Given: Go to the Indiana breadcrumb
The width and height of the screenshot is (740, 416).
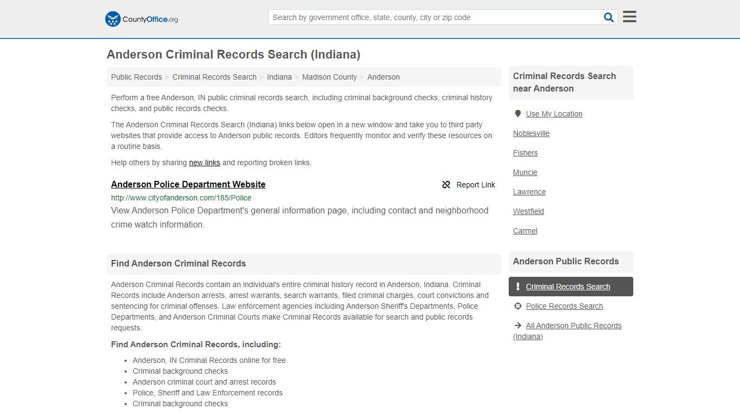Looking at the screenshot, I should 280,77.
